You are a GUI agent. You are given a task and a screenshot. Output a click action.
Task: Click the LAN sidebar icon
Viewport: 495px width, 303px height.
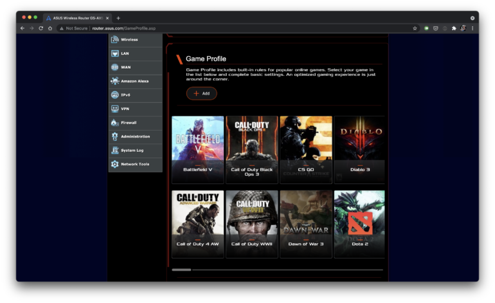point(115,53)
